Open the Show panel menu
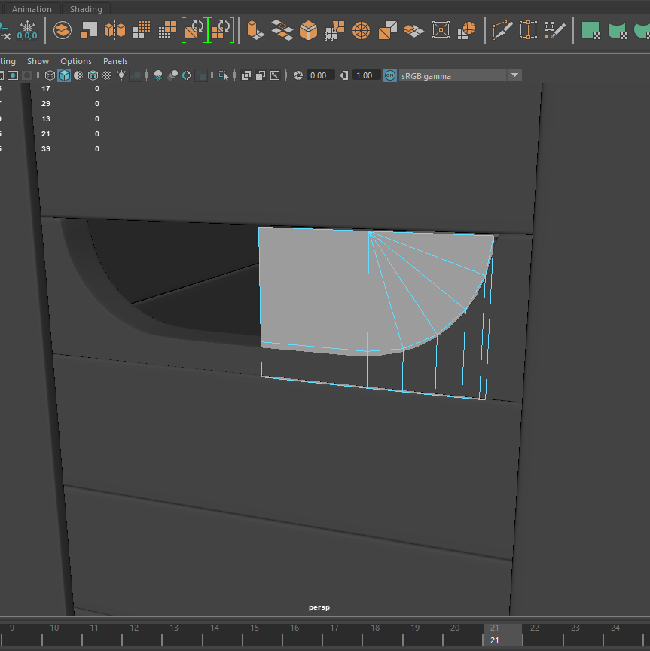 pos(38,61)
